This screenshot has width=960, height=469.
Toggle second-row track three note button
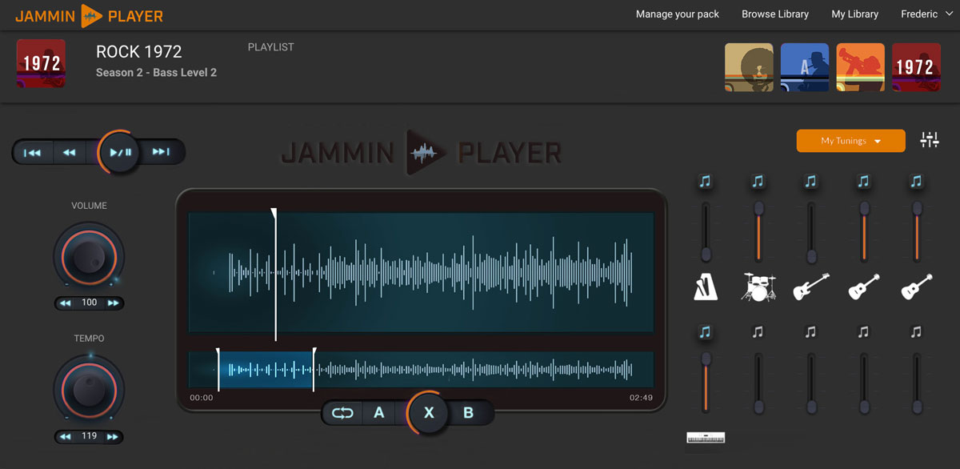(811, 331)
